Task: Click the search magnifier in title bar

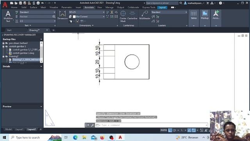Action: [x=180, y=3]
